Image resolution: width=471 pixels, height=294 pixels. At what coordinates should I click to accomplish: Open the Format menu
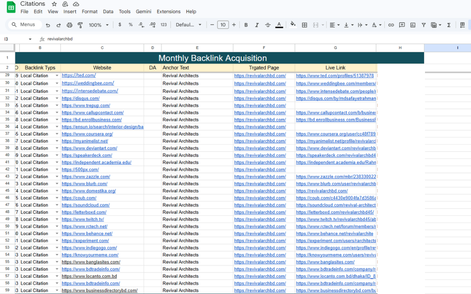point(89,11)
